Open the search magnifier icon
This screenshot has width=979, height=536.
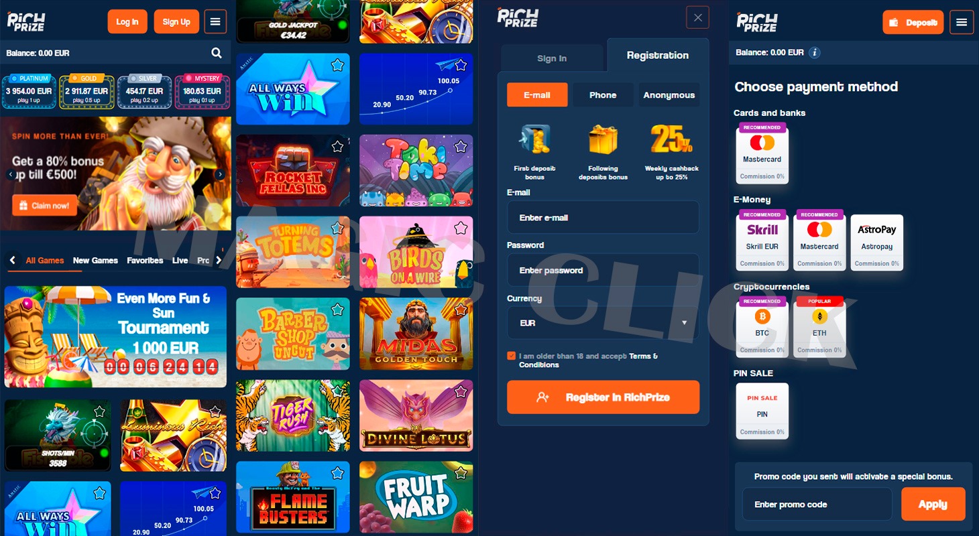click(x=217, y=53)
